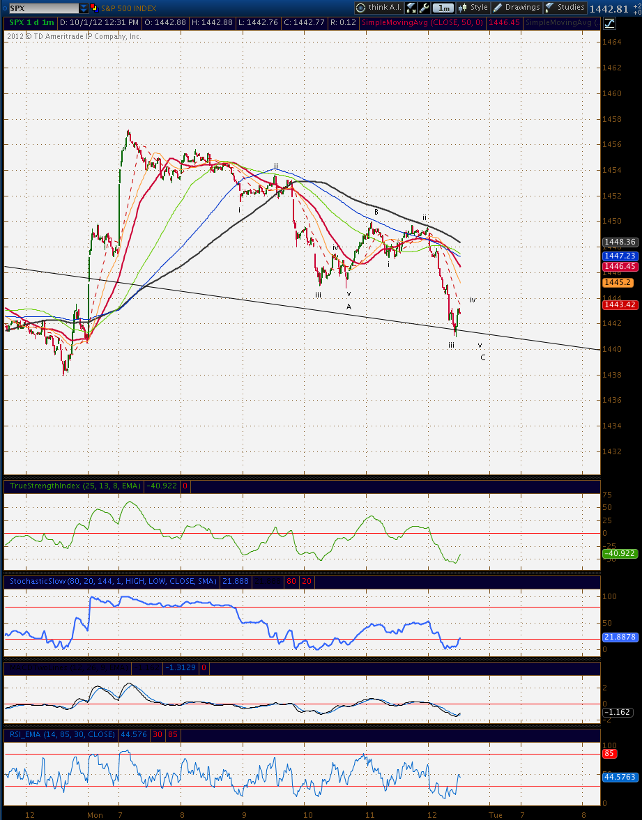Click the -1.3129 MACD header value

[x=181, y=667]
